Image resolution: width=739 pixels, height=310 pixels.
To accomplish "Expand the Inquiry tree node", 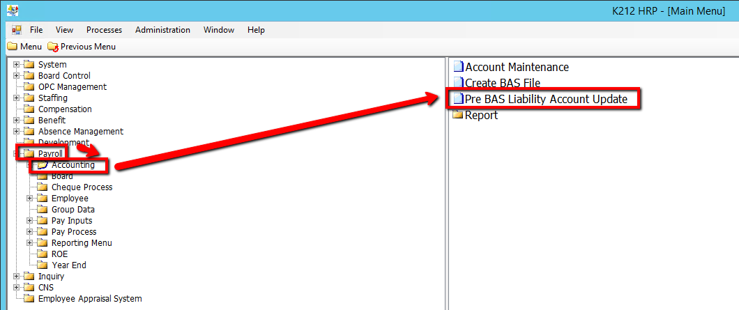I will coord(16,277).
